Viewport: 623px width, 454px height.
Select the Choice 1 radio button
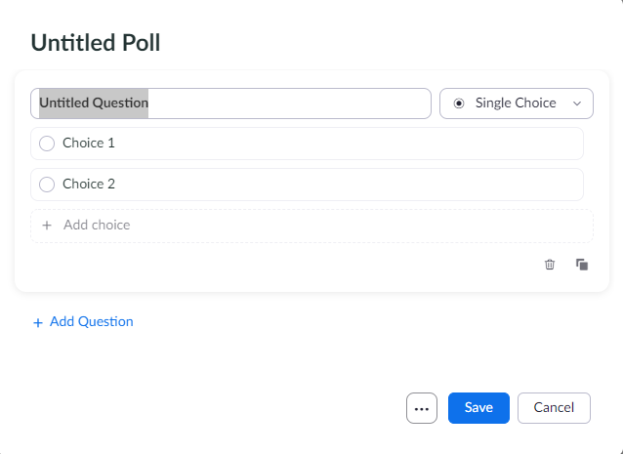47,144
